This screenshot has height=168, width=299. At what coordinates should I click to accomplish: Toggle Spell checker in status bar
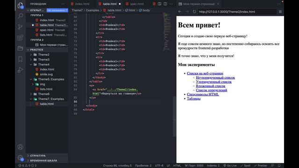tap(245, 166)
